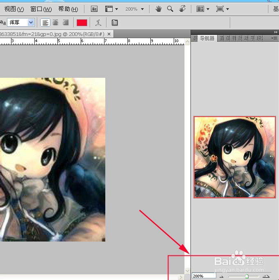
Task: Switch to the 直方图 histogram tab
Action: click(222, 38)
